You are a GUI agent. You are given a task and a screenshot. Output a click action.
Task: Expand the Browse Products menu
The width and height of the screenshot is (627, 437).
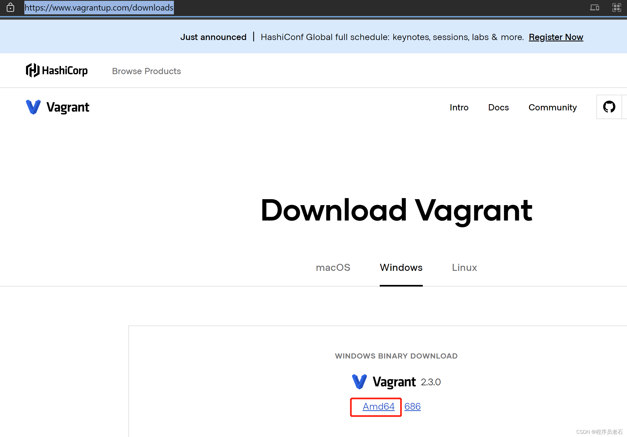click(x=146, y=71)
